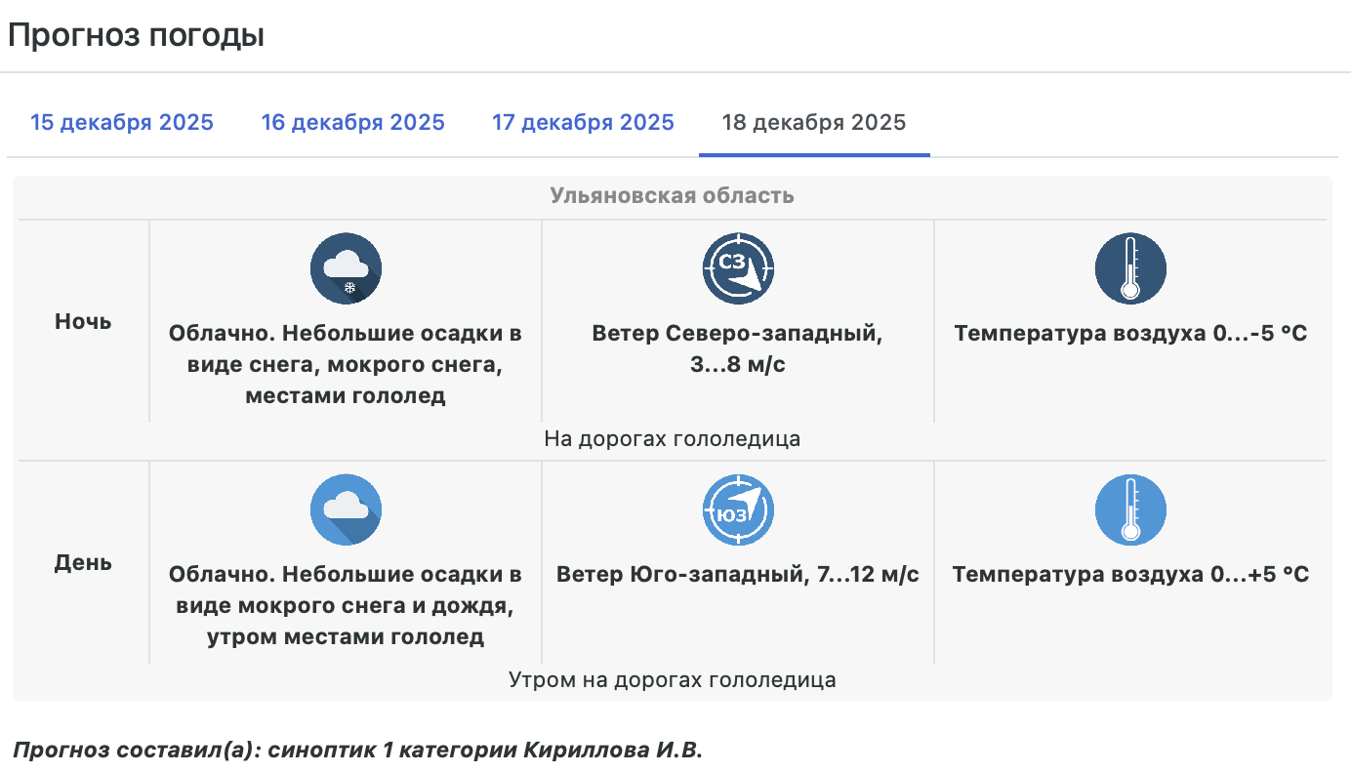
Task: Click the night north-west wind compass icon
Action: pyautogui.click(x=738, y=268)
